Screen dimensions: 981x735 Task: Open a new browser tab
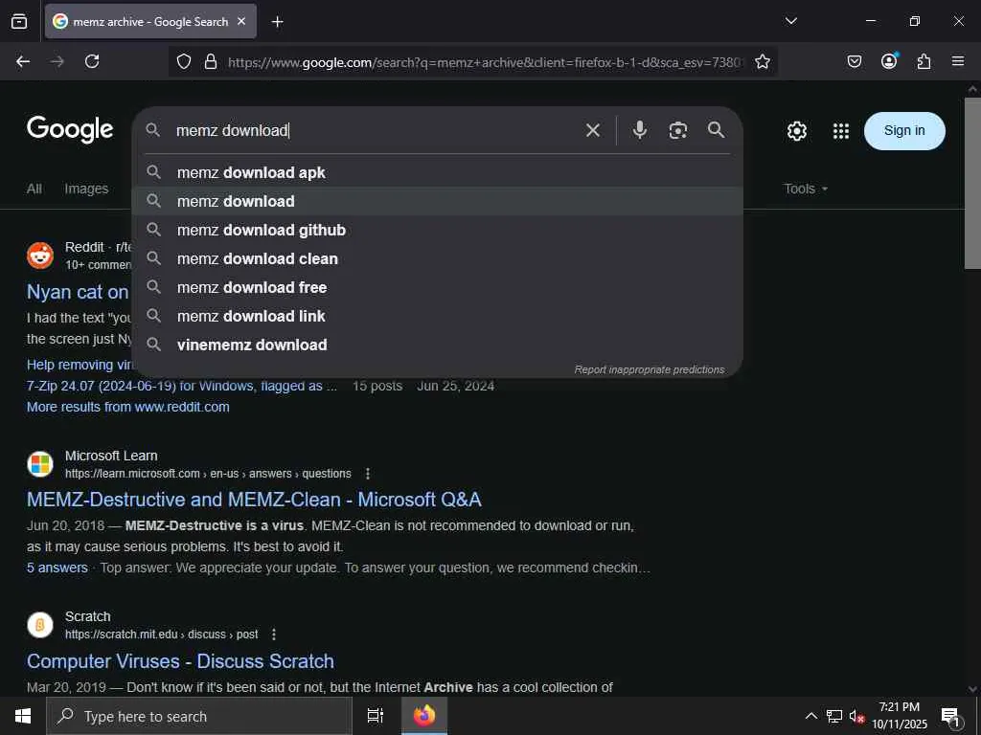click(277, 22)
